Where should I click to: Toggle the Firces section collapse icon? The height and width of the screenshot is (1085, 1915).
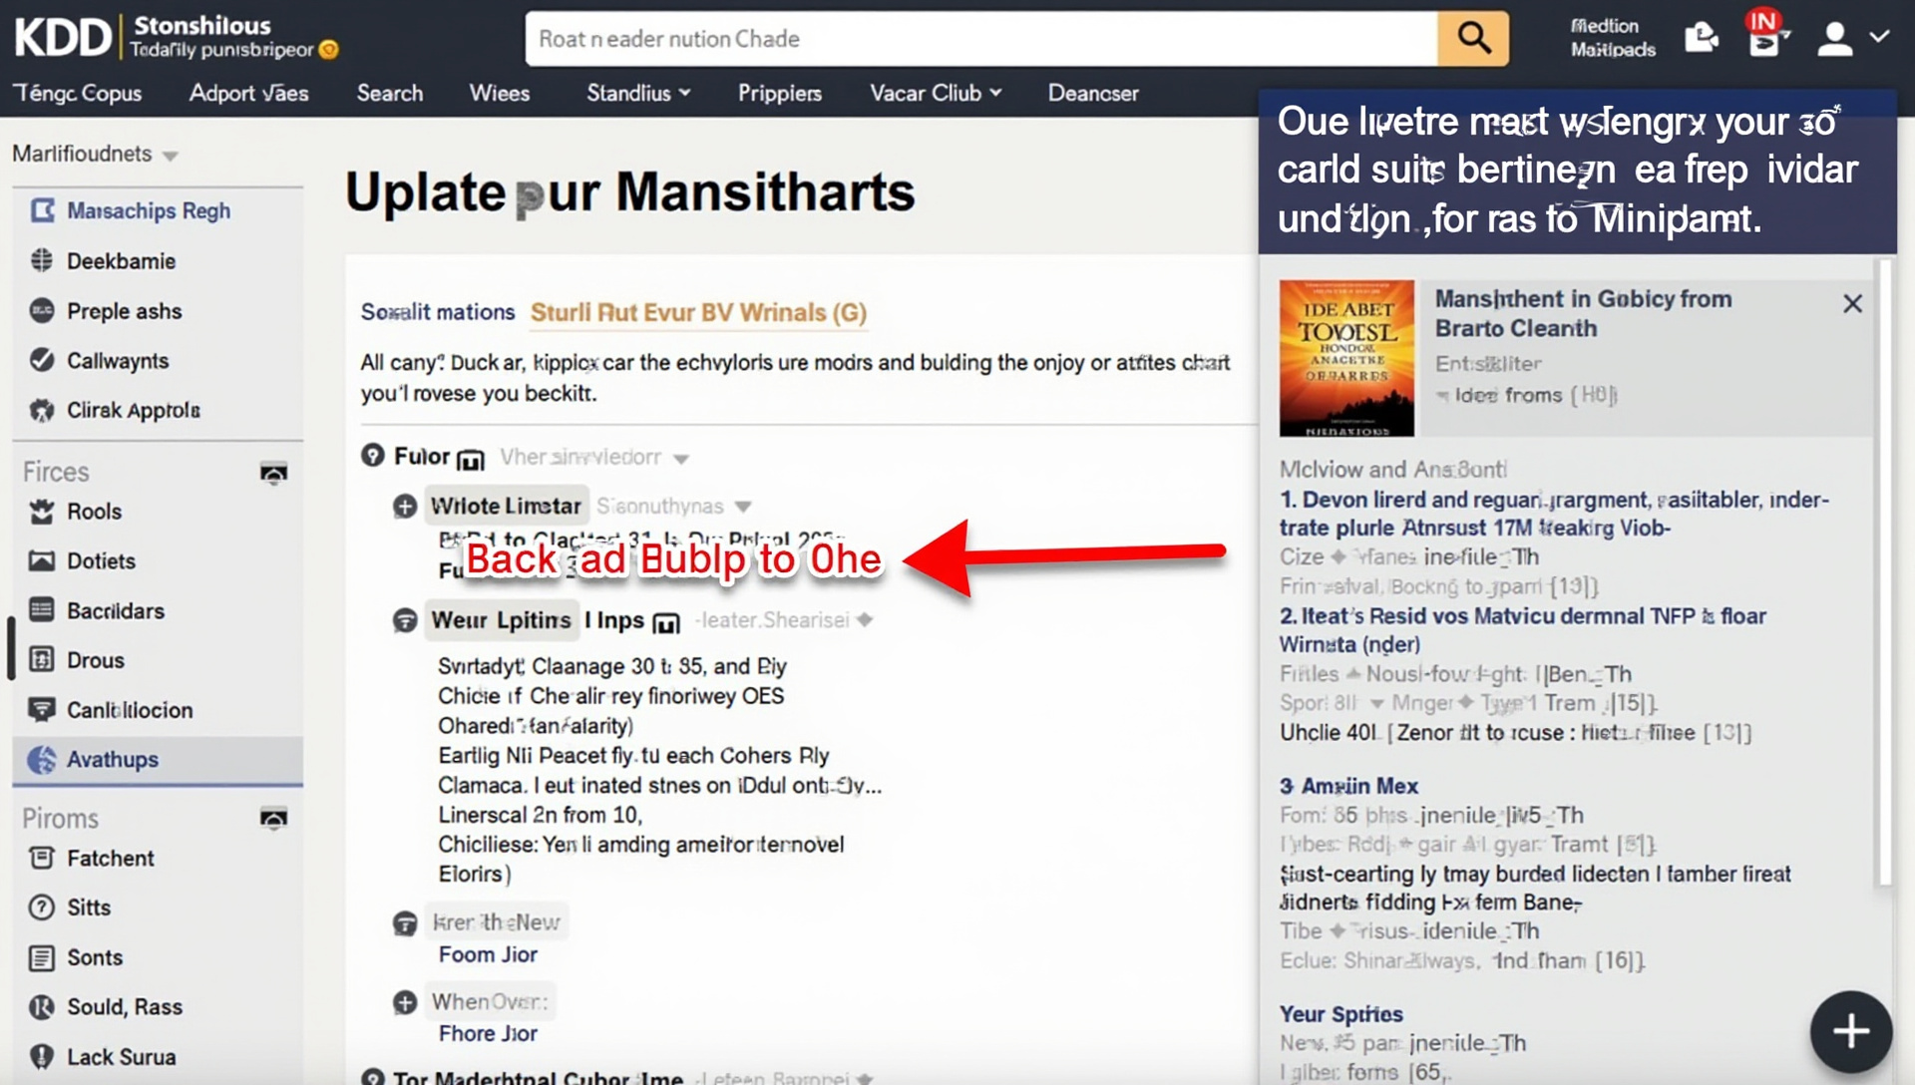click(273, 473)
